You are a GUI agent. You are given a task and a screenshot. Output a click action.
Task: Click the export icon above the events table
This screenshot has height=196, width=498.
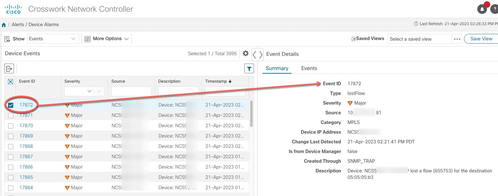(9, 68)
